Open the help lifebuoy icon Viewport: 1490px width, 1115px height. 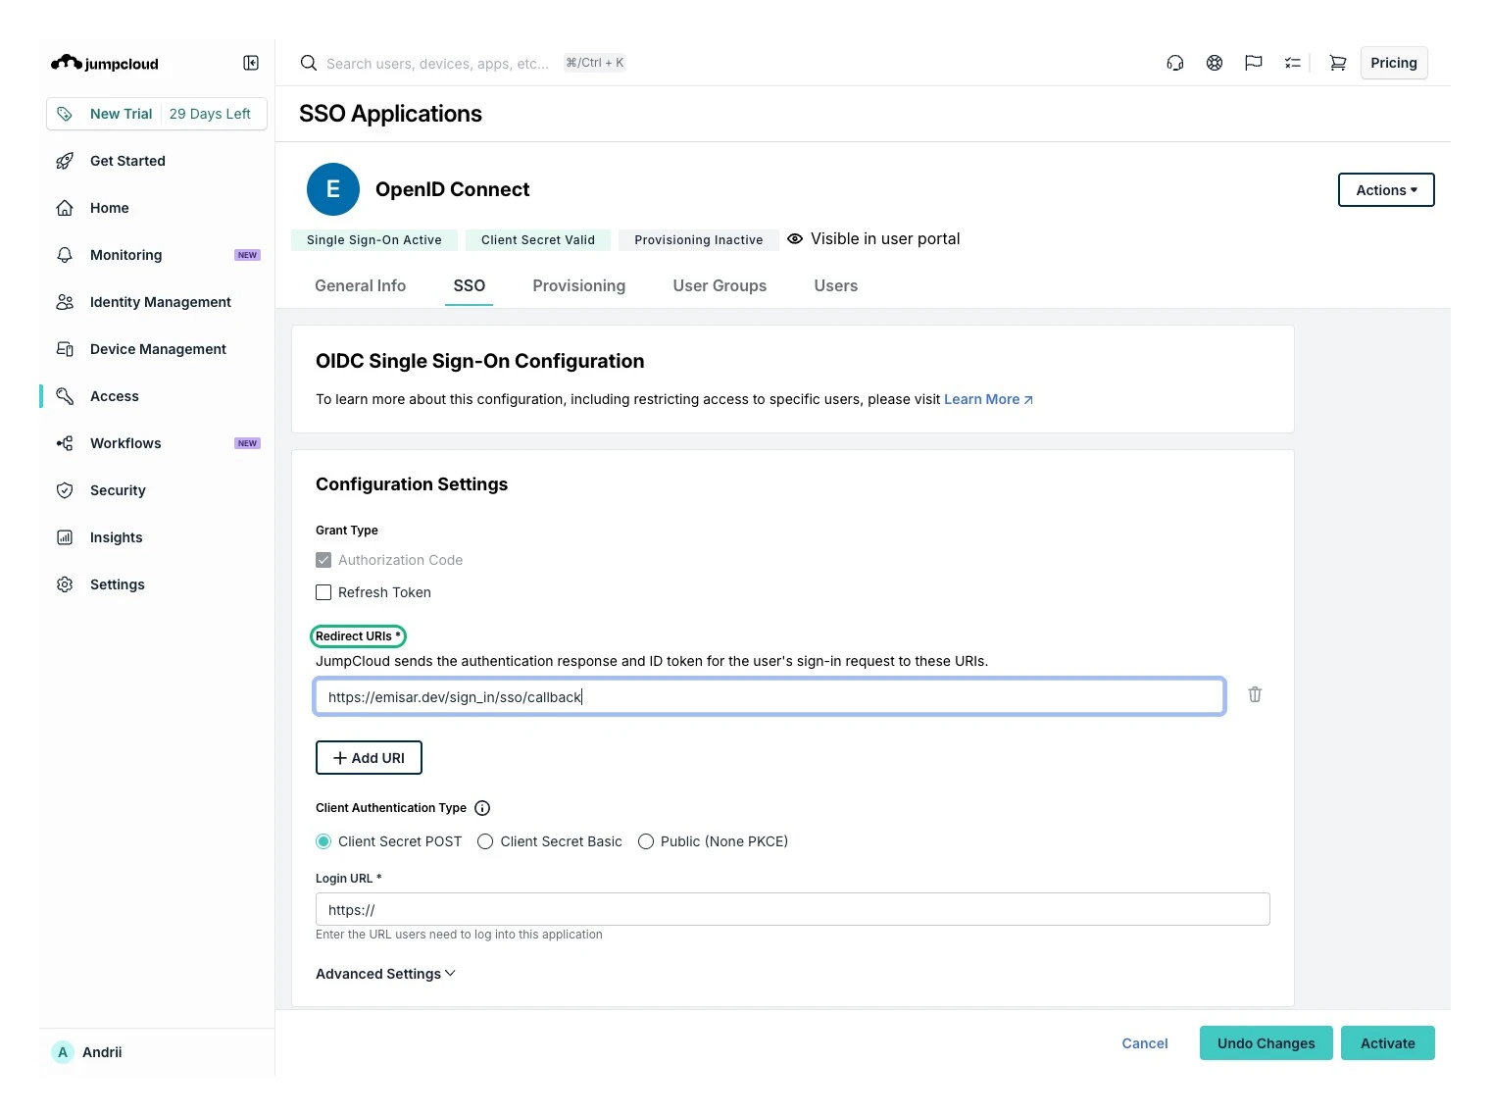point(1215,63)
